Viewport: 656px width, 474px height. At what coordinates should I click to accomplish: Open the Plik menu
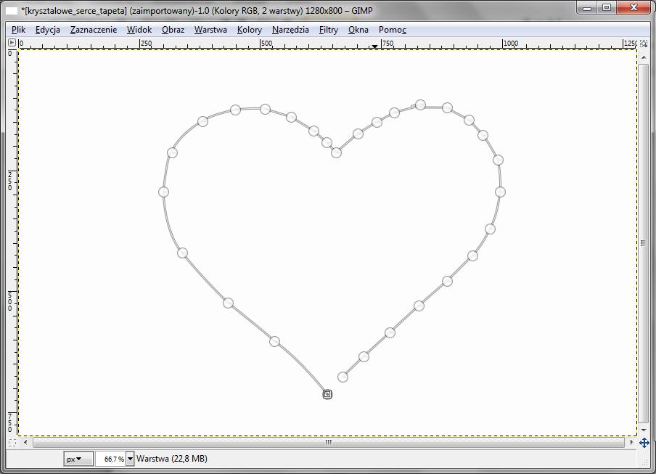18,30
